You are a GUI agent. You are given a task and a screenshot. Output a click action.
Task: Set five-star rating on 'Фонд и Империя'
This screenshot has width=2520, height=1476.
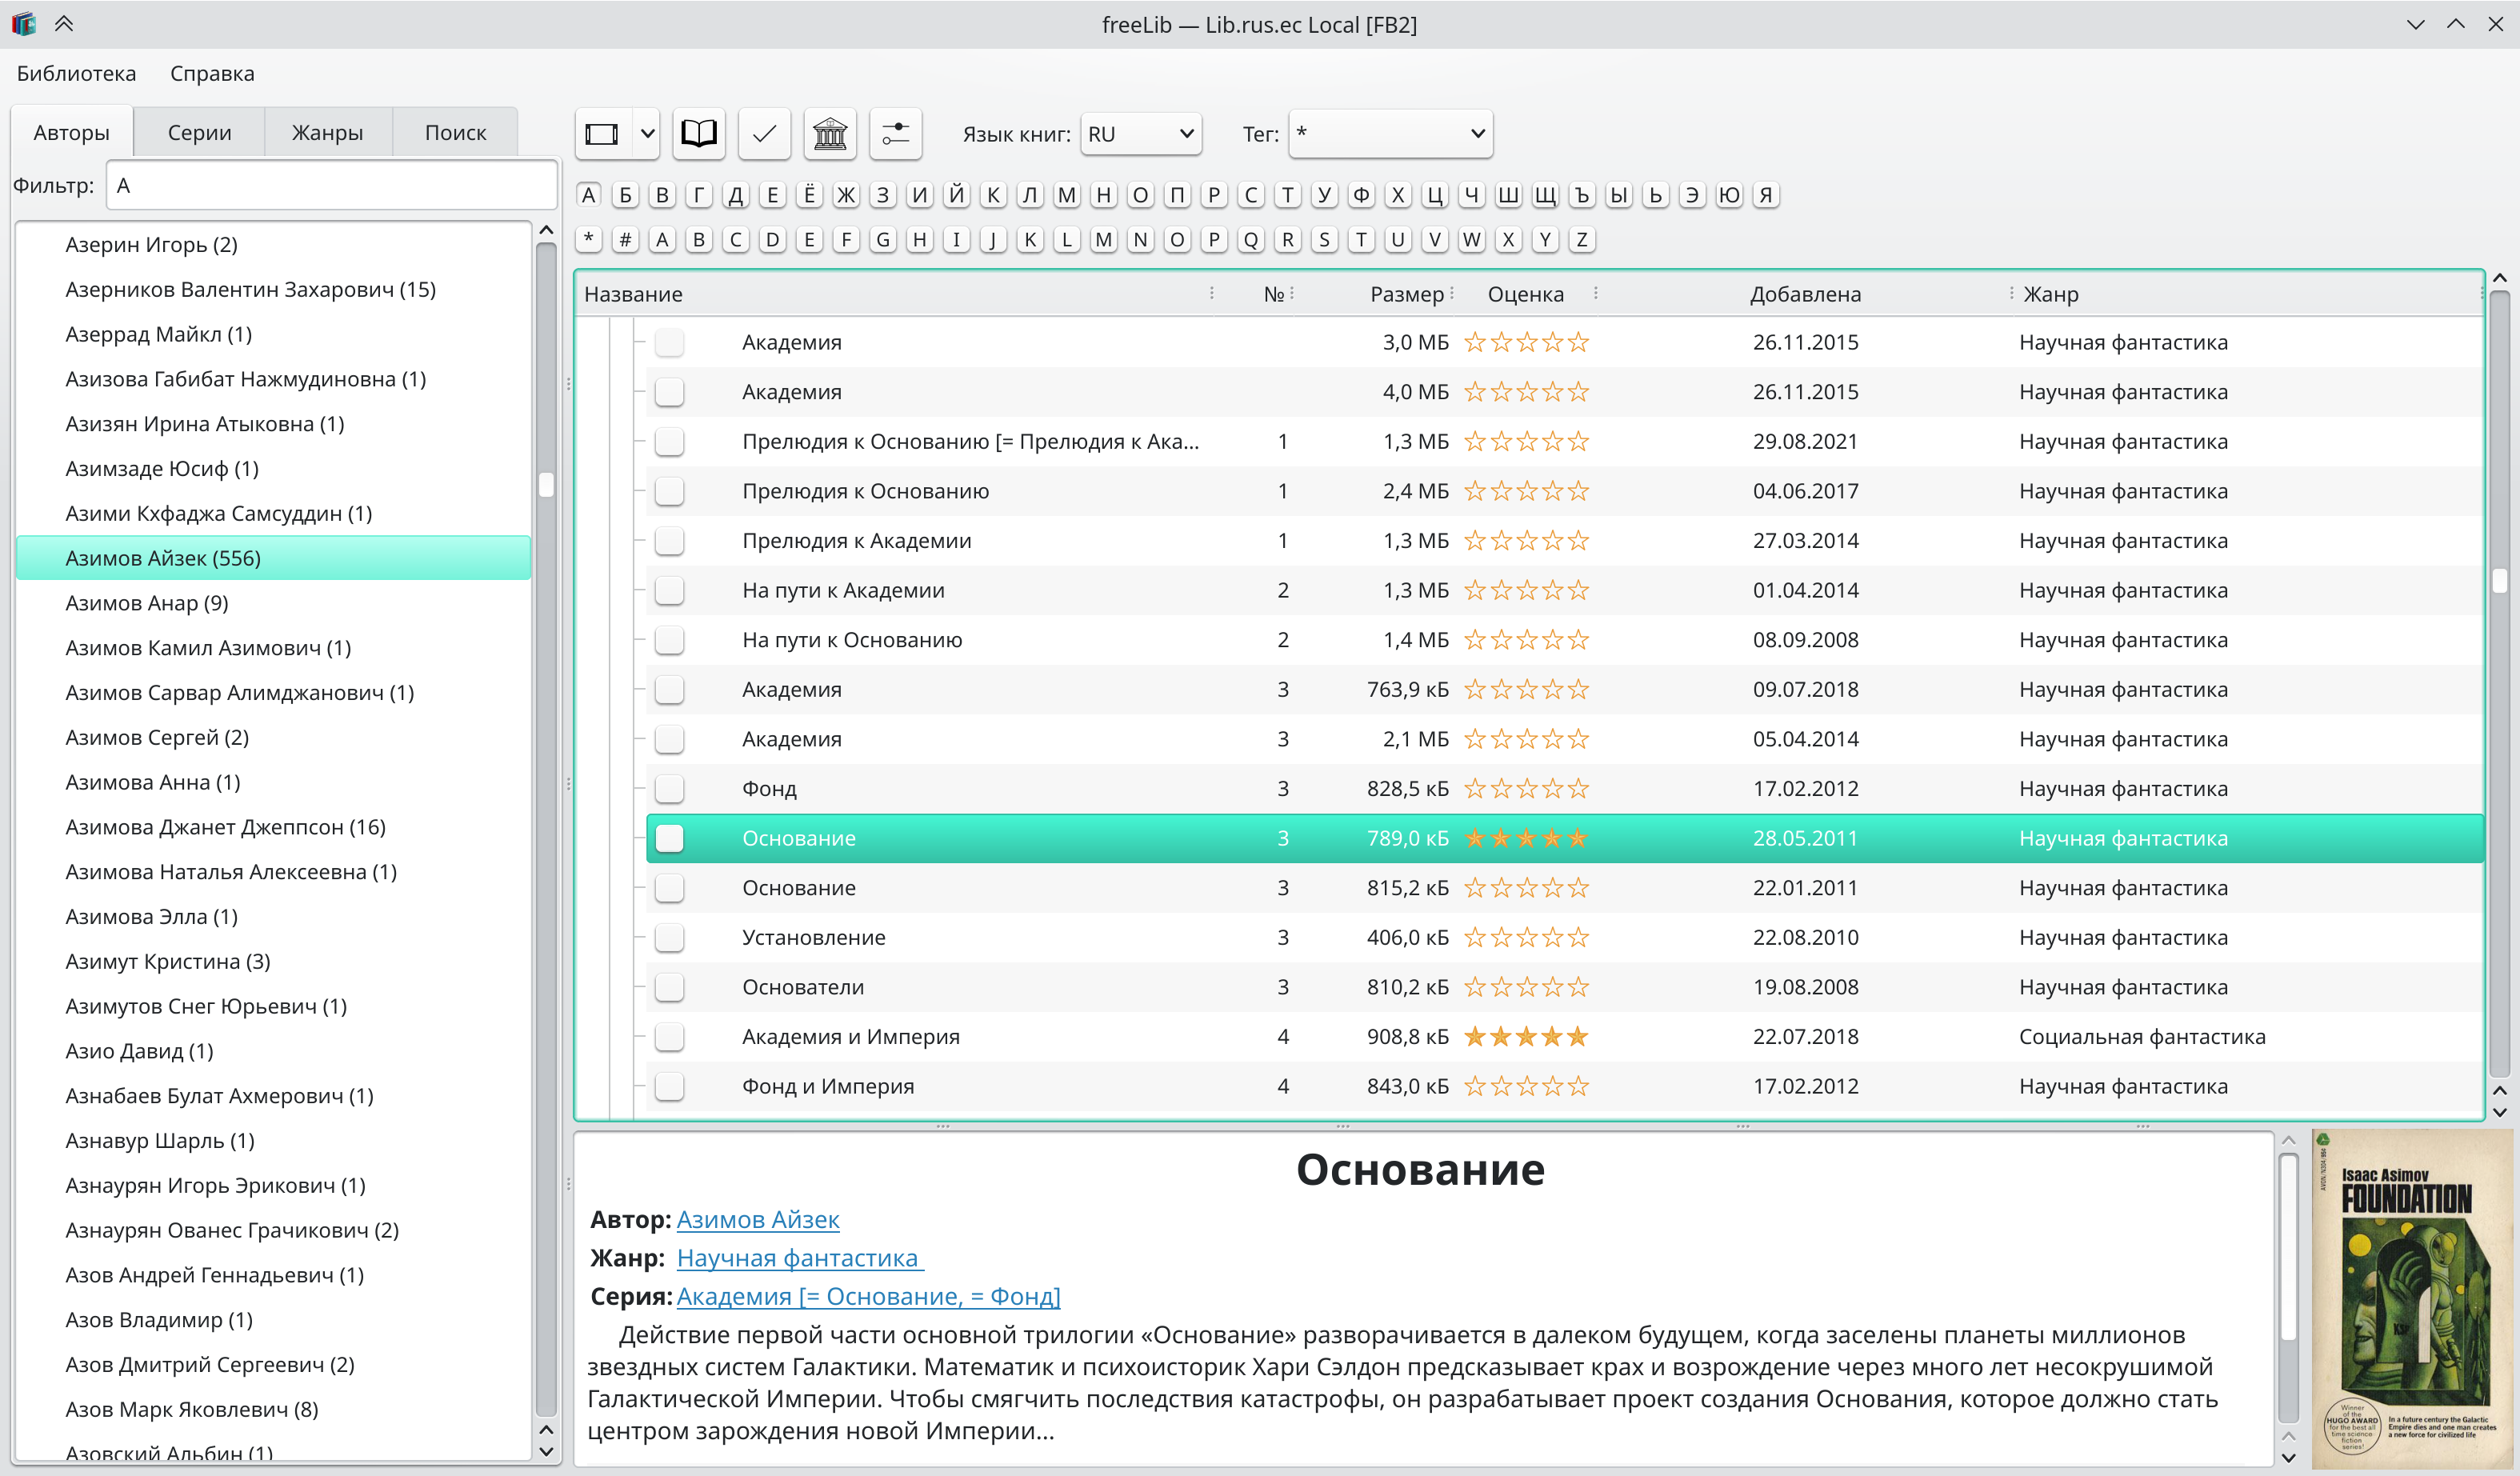tap(1577, 1087)
